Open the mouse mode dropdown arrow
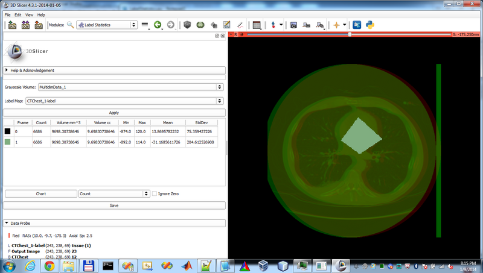This screenshot has height=273, width=483. [x=281, y=25]
